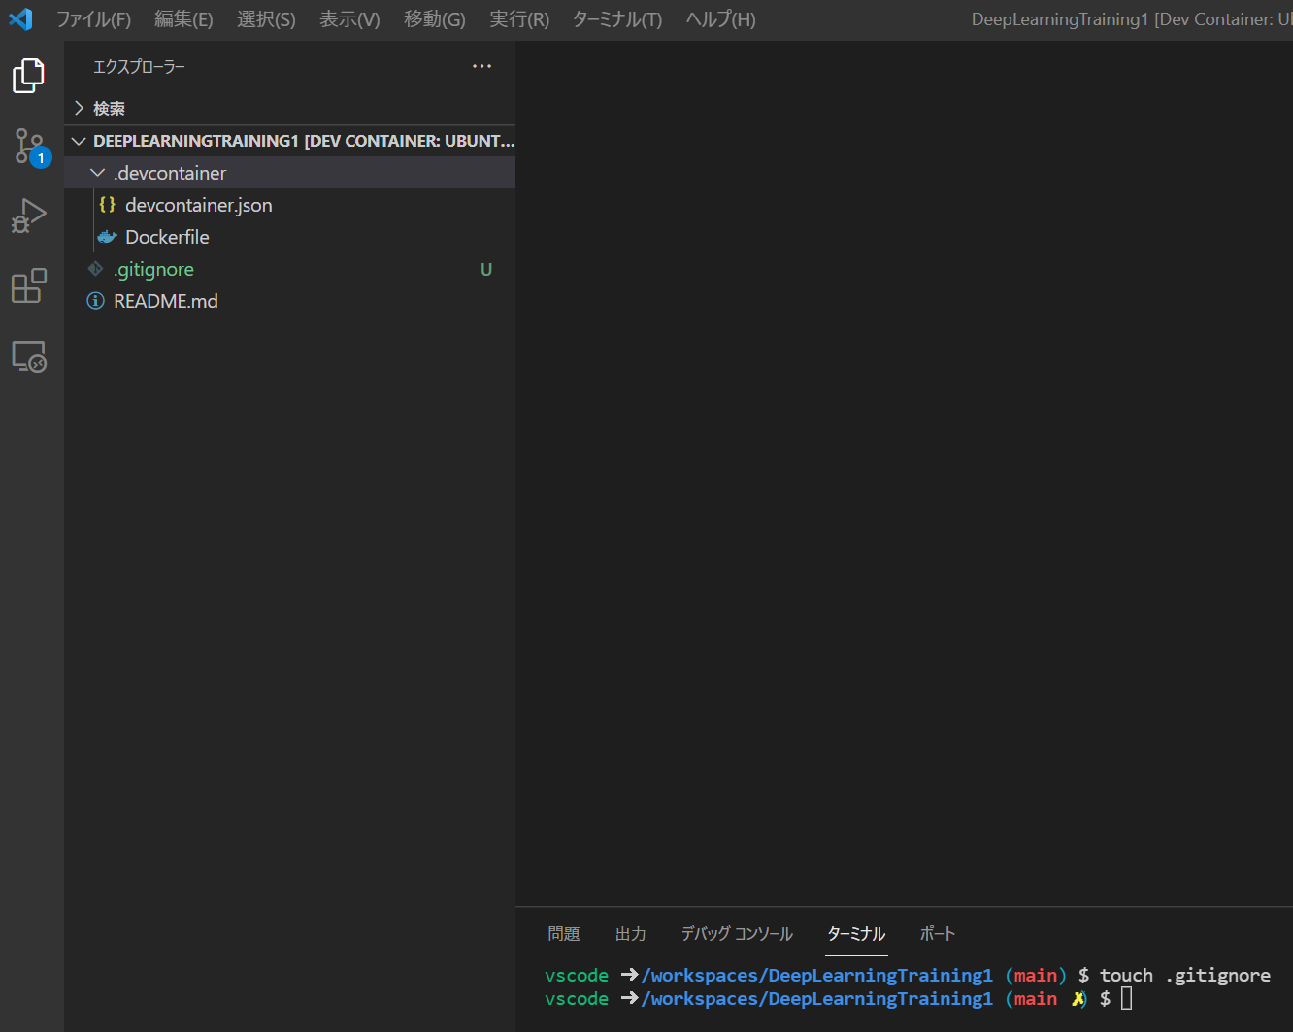Image resolution: width=1293 pixels, height=1032 pixels.
Task: Open devcontainer.json via its JSON file icon
Action: [x=107, y=205]
